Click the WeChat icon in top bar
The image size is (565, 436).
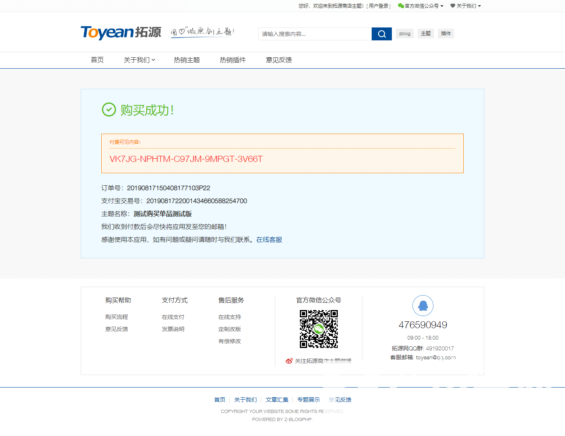pyautogui.click(x=401, y=6)
